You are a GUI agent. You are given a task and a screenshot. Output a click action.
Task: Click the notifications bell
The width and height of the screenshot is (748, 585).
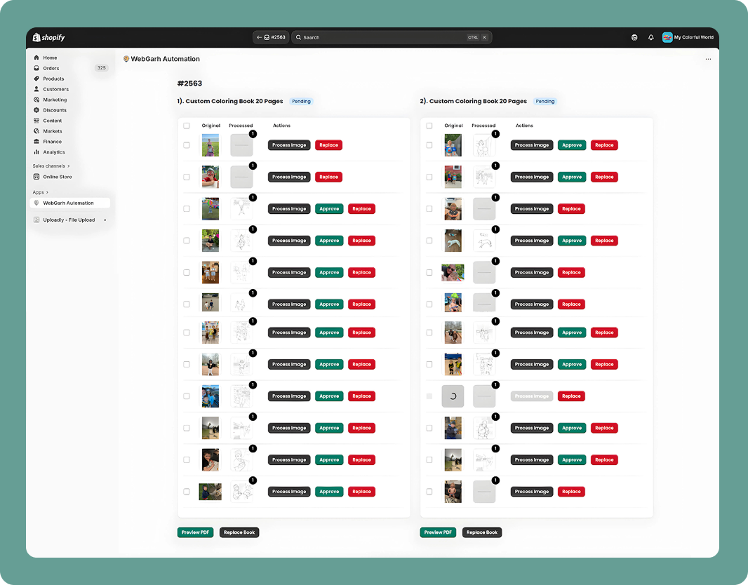650,37
